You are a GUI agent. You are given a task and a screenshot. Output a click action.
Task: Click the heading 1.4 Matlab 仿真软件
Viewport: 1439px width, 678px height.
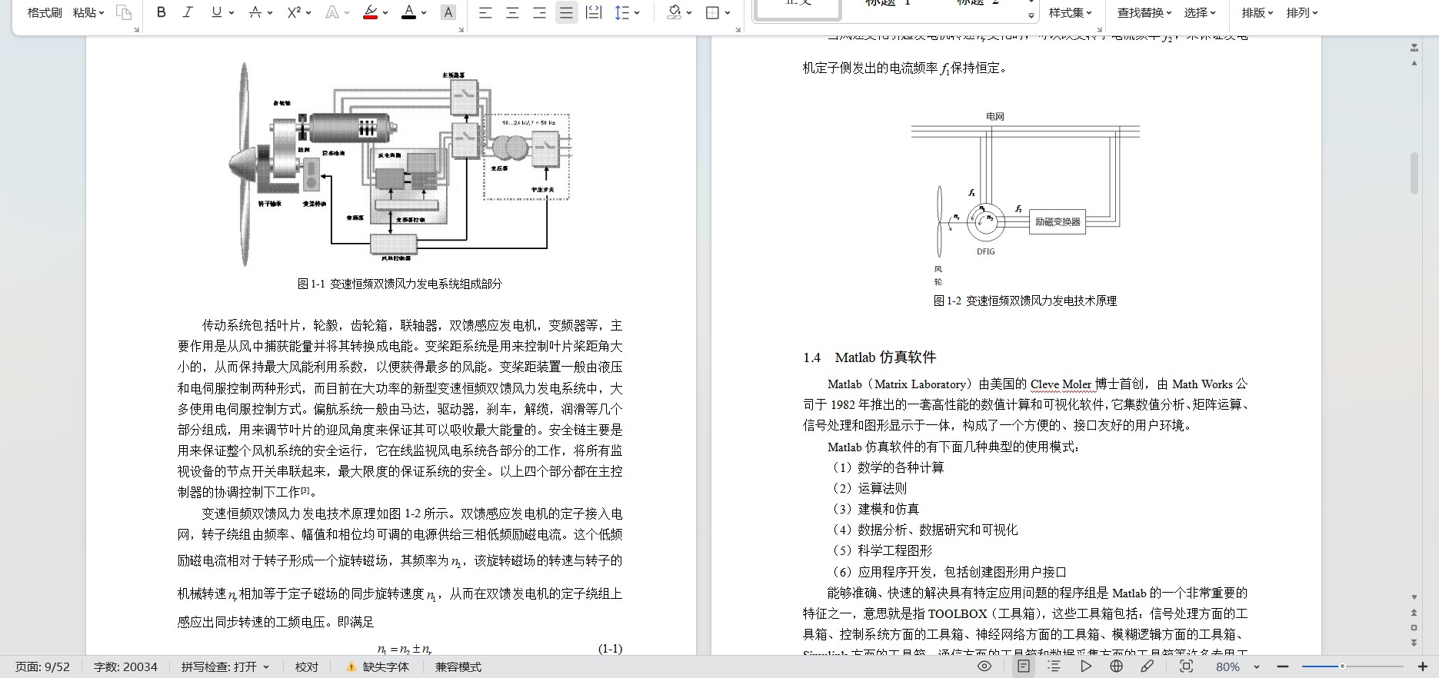(x=869, y=357)
